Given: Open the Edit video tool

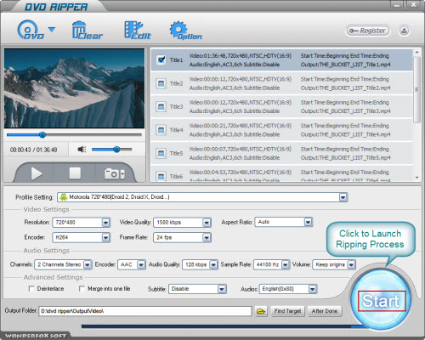Looking at the screenshot, I should (x=138, y=30).
